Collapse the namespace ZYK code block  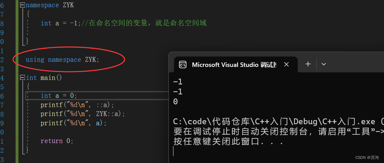(22, 5)
